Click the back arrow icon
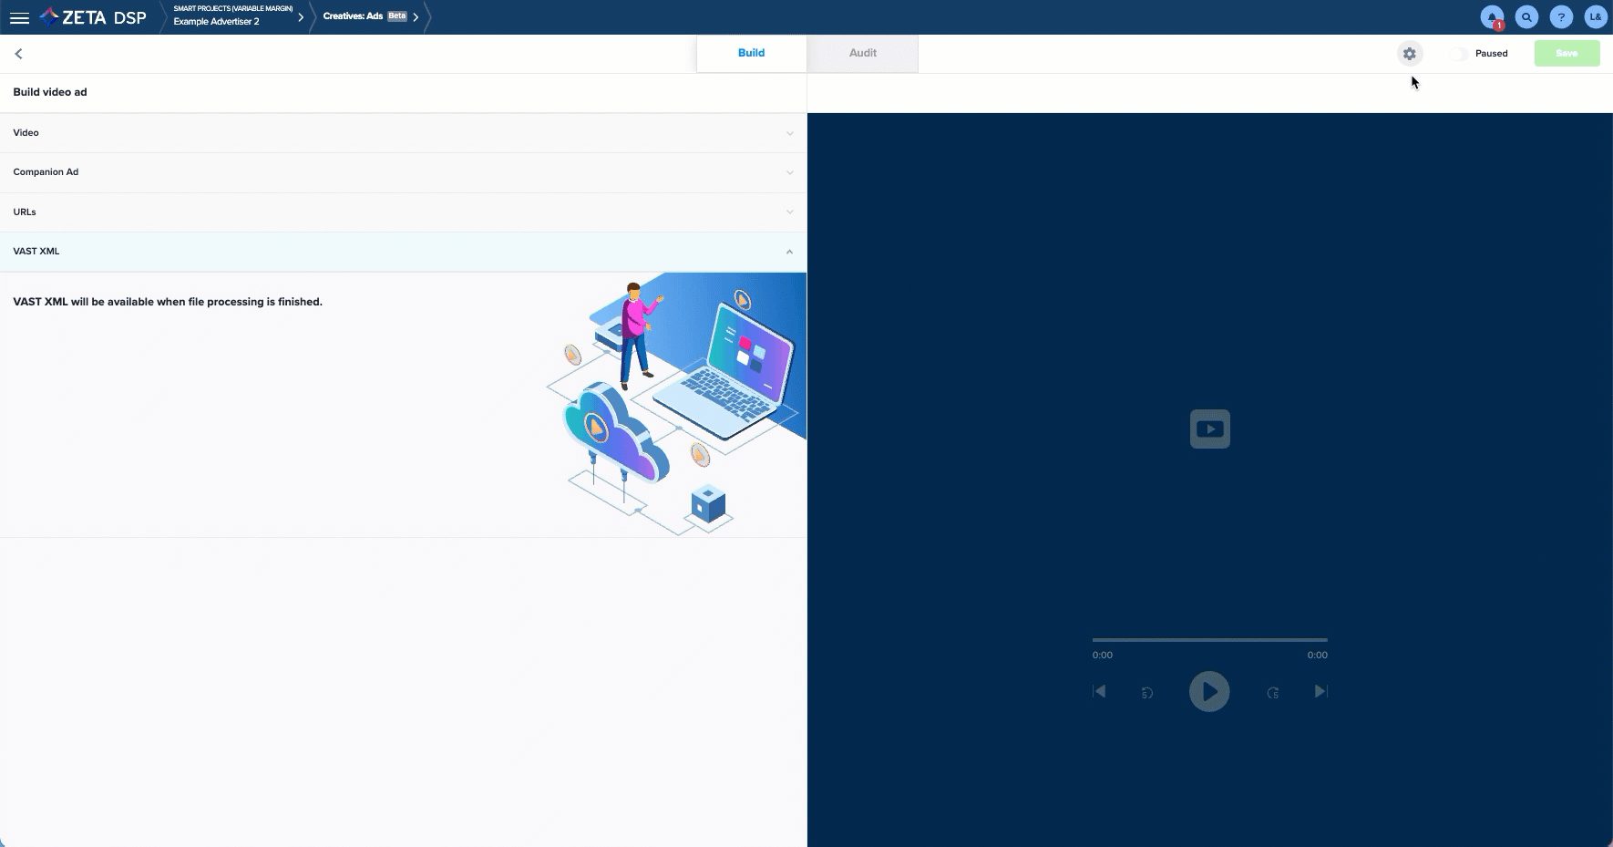The width and height of the screenshot is (1613, 847). tap(18, 54)
